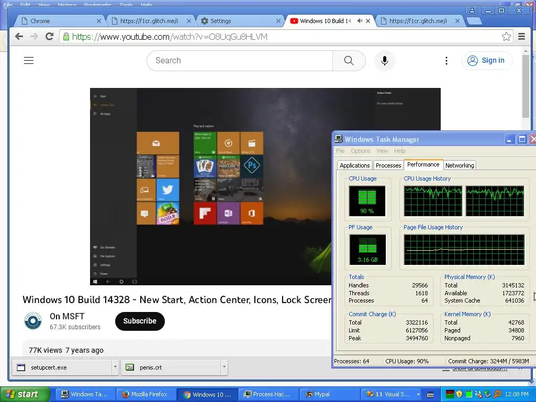Click Chrome's forward arrow
This screenshot has width=536, height=402.
pos(34,37)
